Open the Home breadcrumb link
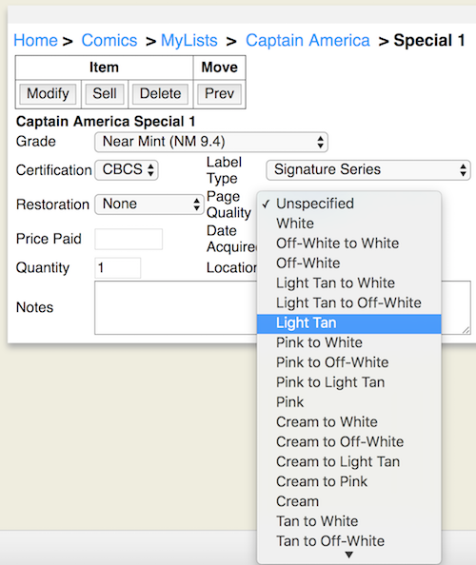 (x=36, y=40)
